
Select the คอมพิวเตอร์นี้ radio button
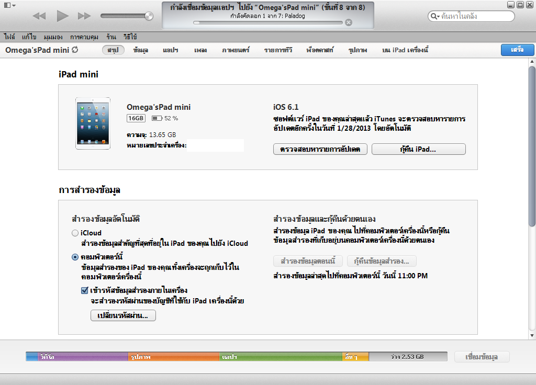pos(75,257)
